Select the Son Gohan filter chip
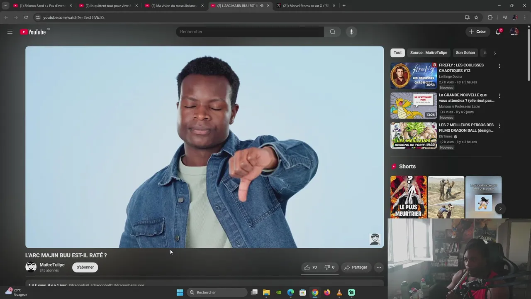 pos(465,53)
